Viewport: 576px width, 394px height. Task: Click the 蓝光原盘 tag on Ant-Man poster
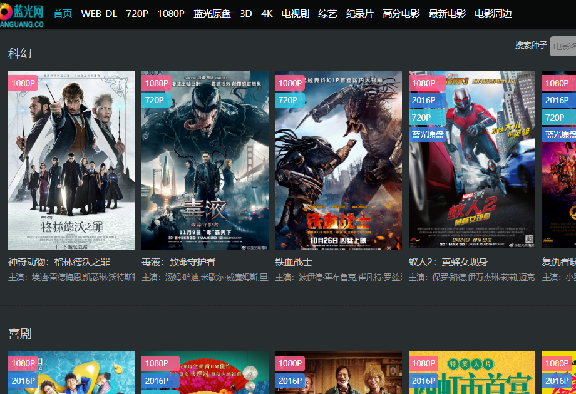coord(428,134)
